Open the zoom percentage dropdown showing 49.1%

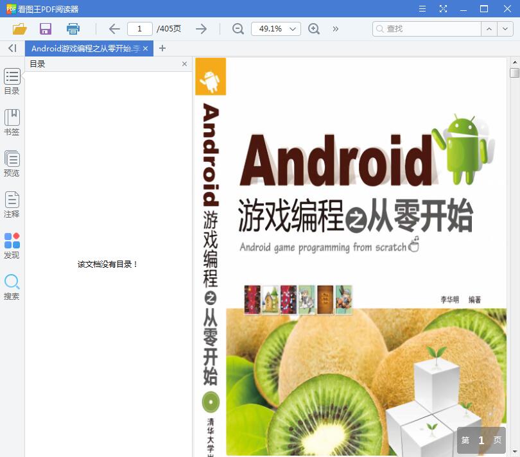pos(275,29)
